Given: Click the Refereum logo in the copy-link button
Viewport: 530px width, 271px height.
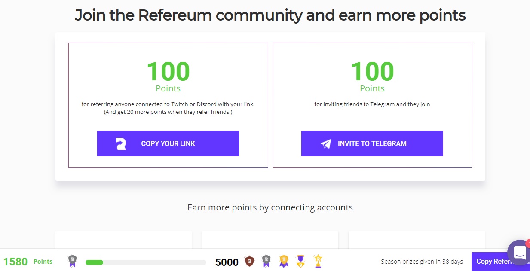Looking at the screenshot, I should click(x=121, y=144).
